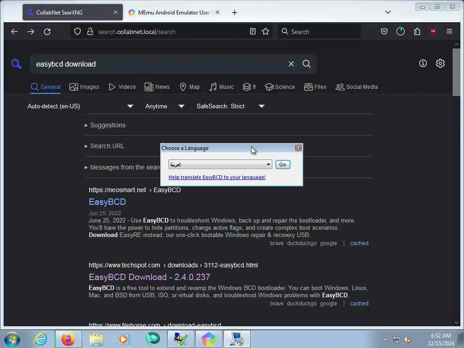This screenshot has width=464, height=348.
Task: Open a new browser tab
Action: 234,12
